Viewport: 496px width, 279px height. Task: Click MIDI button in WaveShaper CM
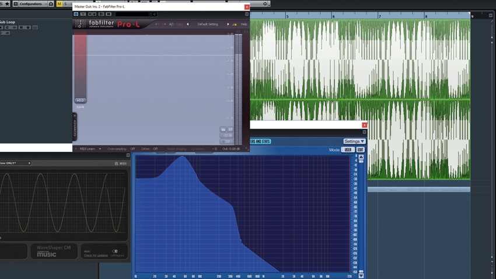[x=121, y=163]
